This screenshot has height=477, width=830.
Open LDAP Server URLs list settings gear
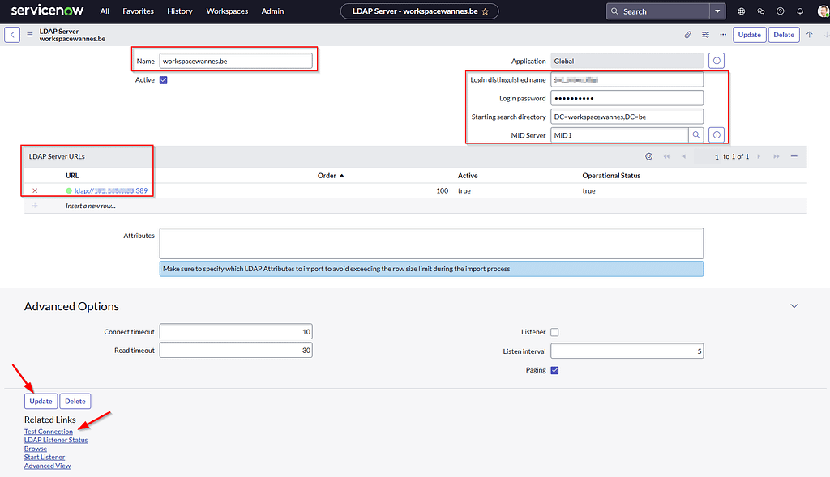point(648,156)
